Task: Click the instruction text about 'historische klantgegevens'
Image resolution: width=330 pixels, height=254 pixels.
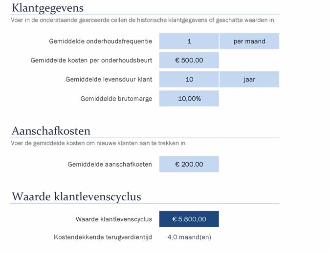Action: click(143, 20)
